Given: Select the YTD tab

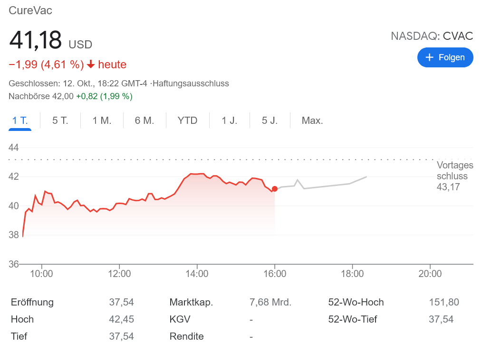Looking at the screenshot, I should tap(187, 120).
